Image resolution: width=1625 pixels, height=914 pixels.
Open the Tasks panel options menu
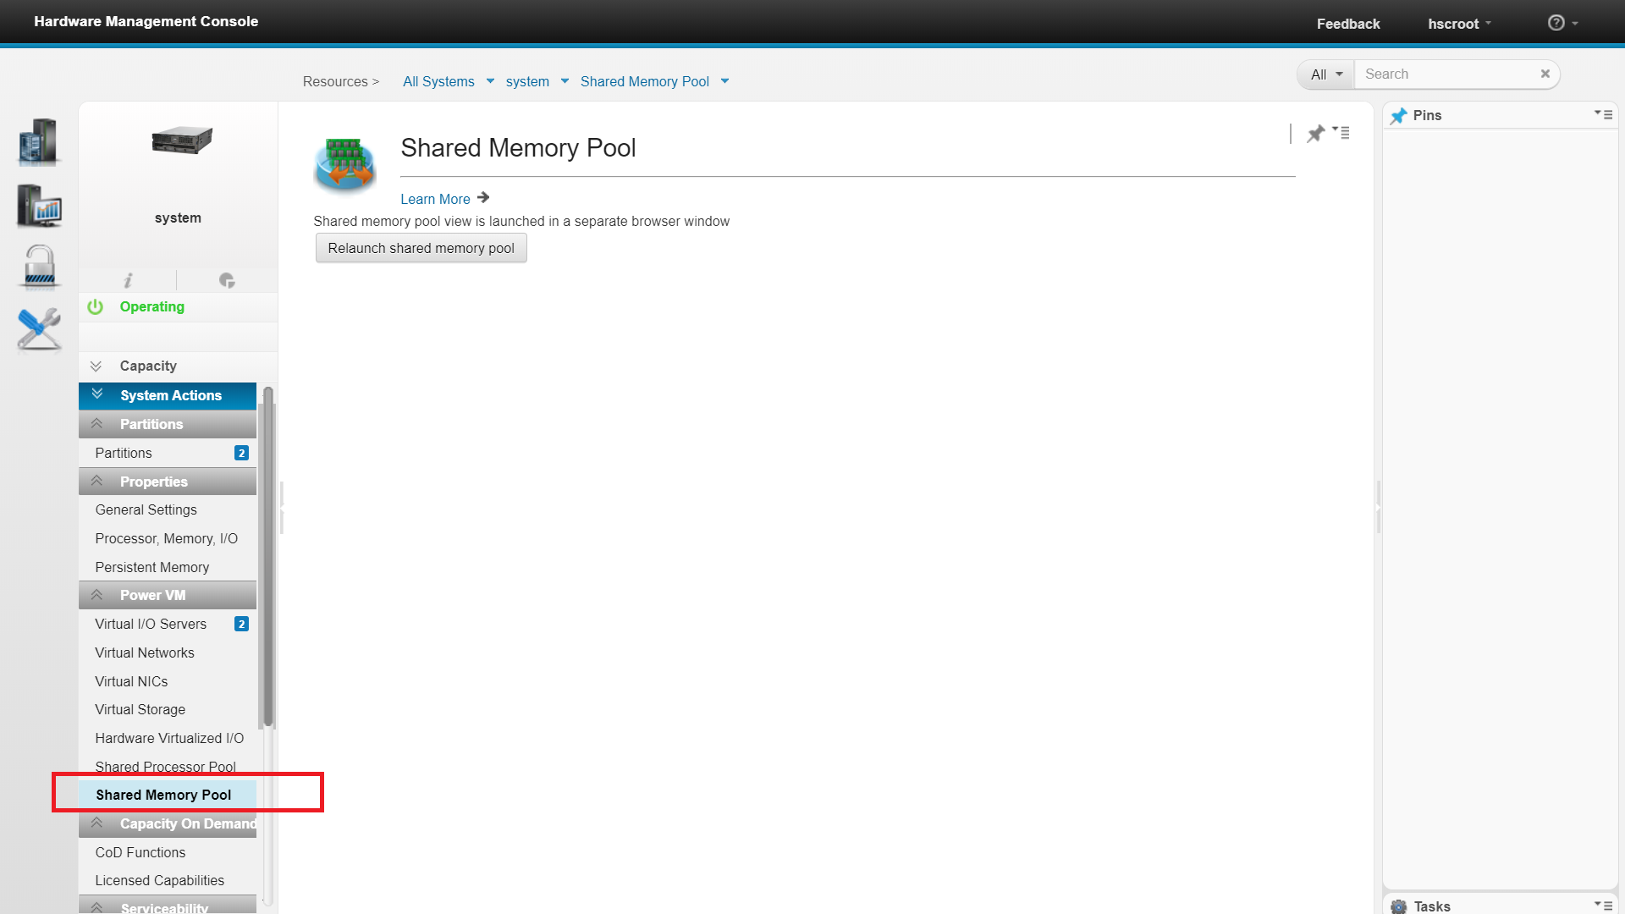[x=1603, y=905]
